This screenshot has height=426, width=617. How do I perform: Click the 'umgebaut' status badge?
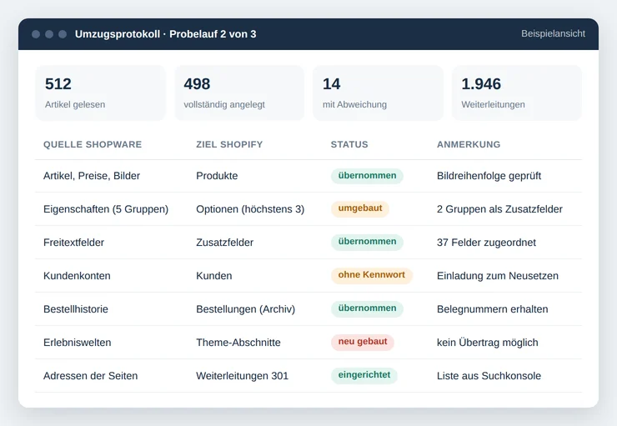[x=360, y=208]
